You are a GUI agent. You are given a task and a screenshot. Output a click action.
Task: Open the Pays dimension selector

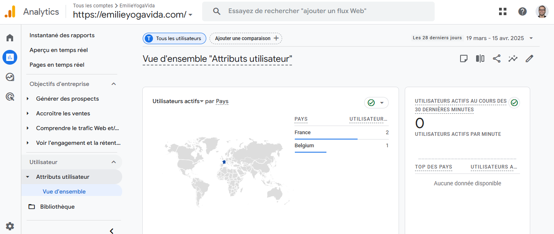point(222,101)
